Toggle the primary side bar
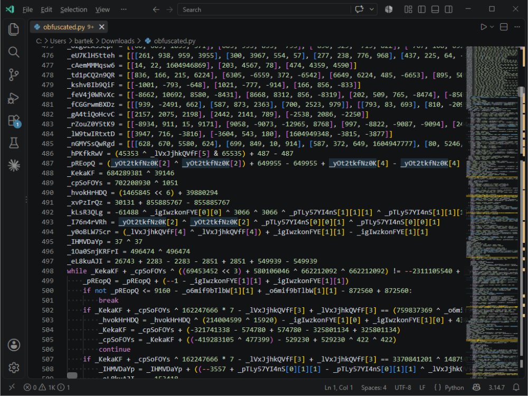 click(x=421, y=10)
